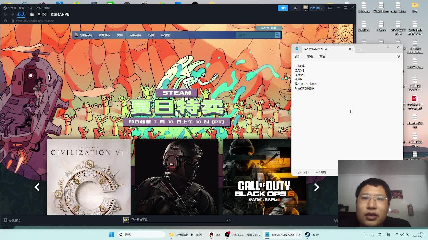Select the blender desktop text file
Image resolution: width=428 pixels, height=240 pixels.
[x=415, y=121]
